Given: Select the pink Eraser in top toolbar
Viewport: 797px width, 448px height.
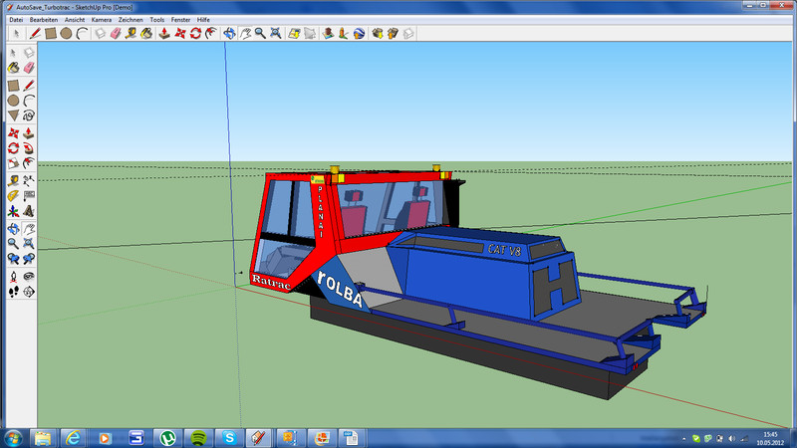Looking at the screenshot, I should click(116, 34).
